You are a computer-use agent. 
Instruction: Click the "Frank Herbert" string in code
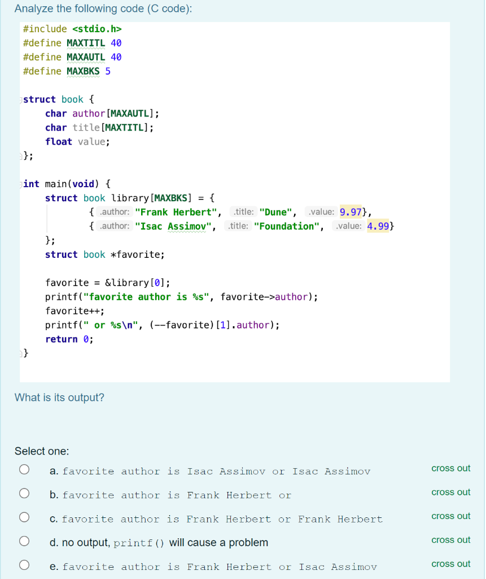(176, 213)
